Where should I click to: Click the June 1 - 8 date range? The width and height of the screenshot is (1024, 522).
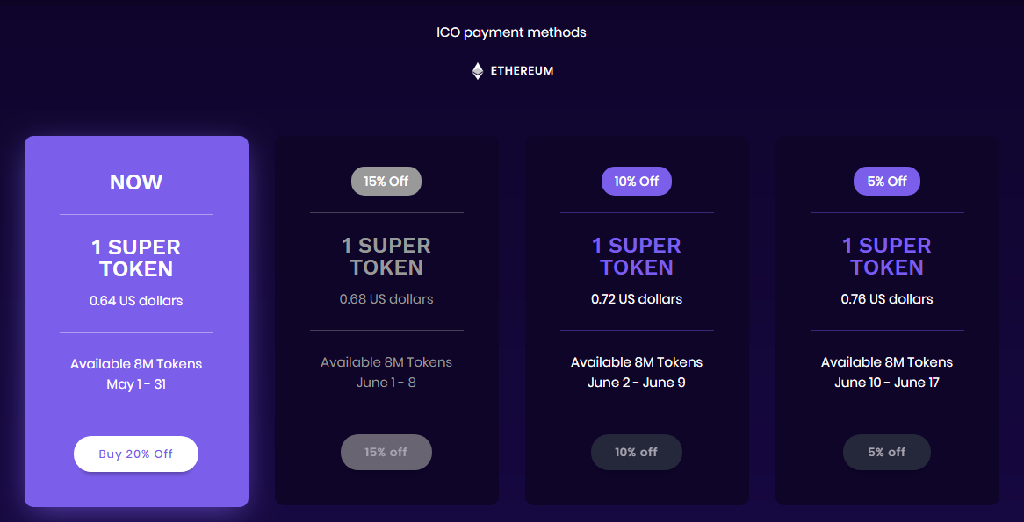[x=386, y=383]
